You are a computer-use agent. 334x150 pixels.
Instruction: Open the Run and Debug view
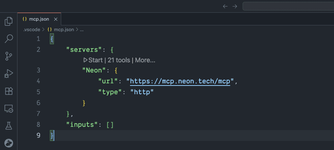tap(8, 74)
